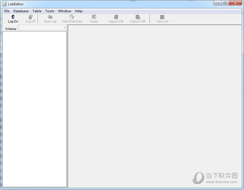Choose the Export LOB toolbar icon
The height and width of the screenshot is (190, 244).
click(138, 17)
